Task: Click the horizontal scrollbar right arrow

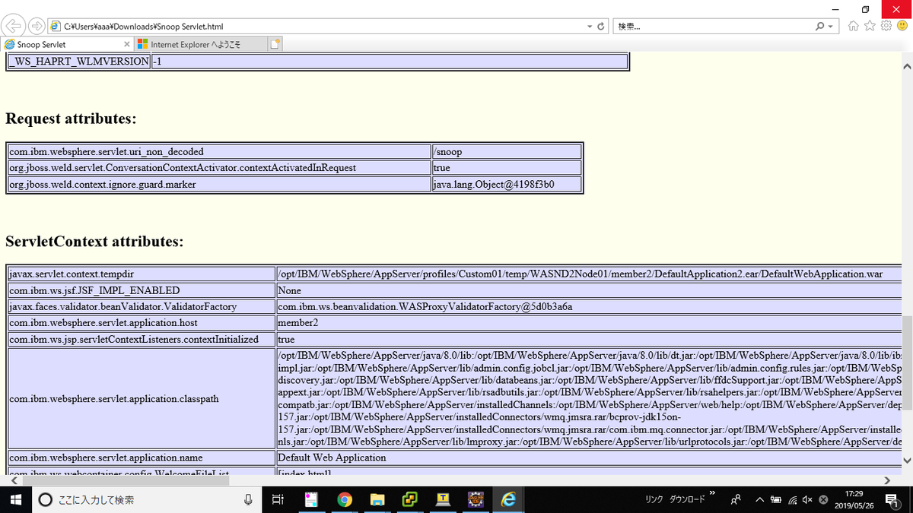Action: coord(887,480)
